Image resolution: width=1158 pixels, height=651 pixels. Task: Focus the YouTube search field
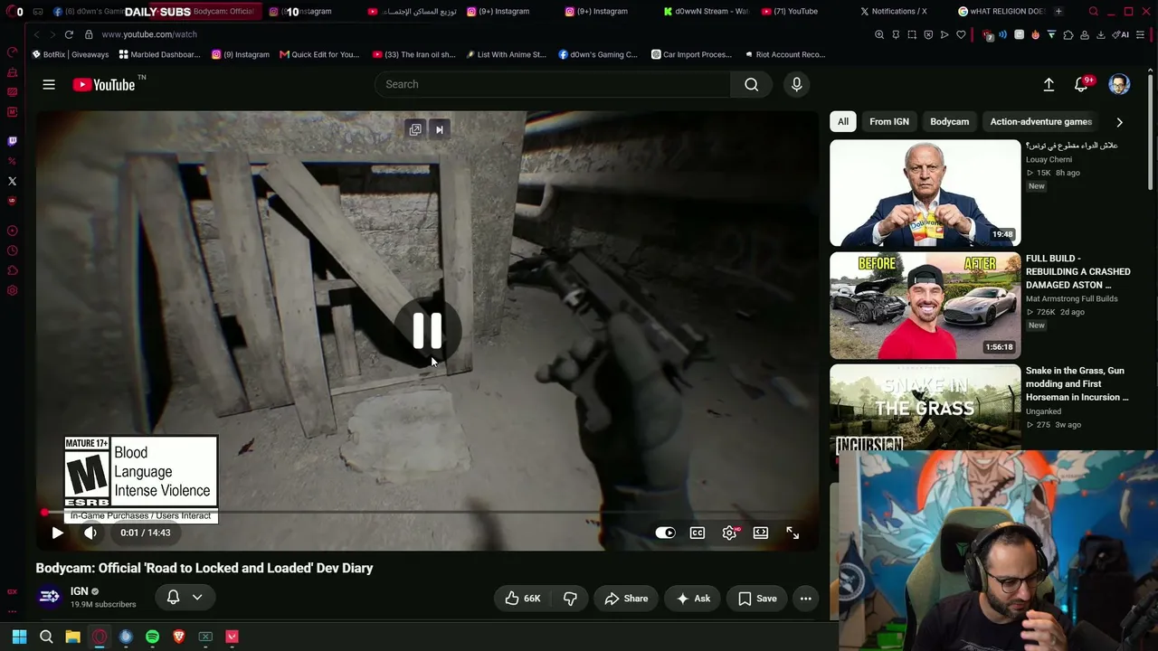coord(552,84)
